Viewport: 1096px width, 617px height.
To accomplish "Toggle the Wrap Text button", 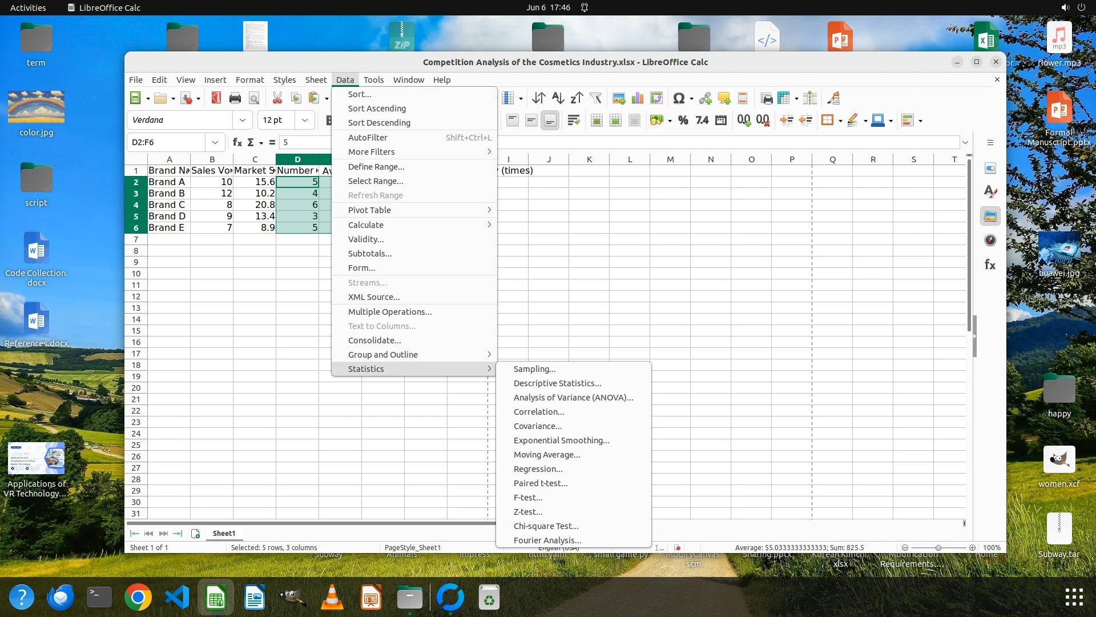I will pos(574,120).
